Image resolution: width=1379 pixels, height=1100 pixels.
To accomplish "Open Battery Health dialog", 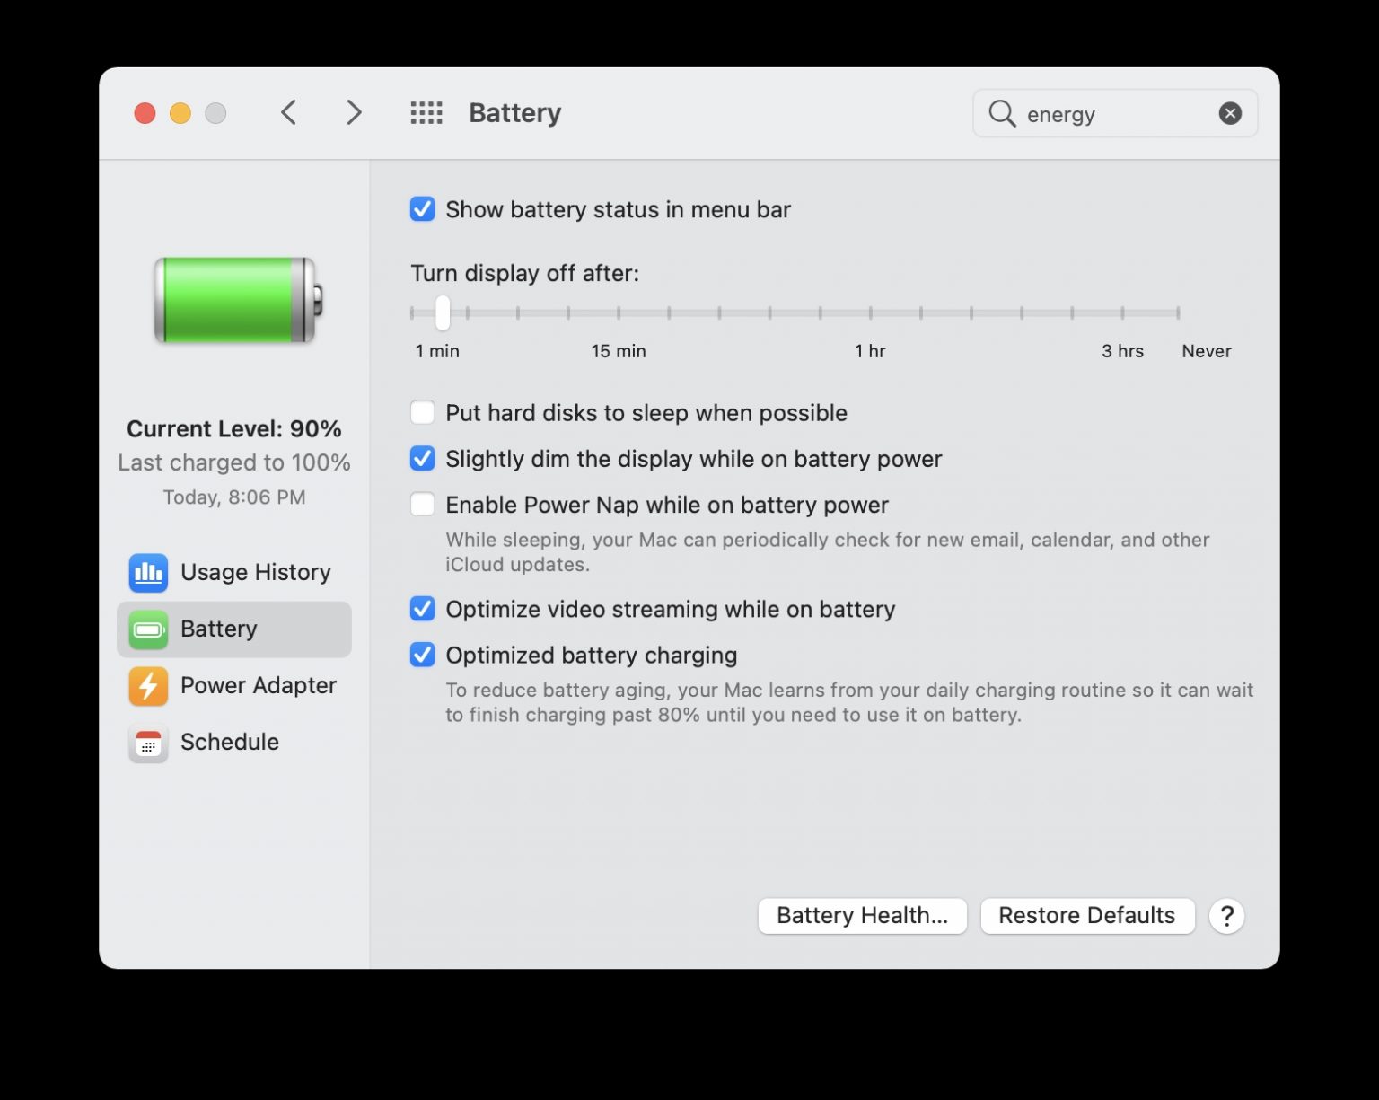I will [x=862, y=916].
